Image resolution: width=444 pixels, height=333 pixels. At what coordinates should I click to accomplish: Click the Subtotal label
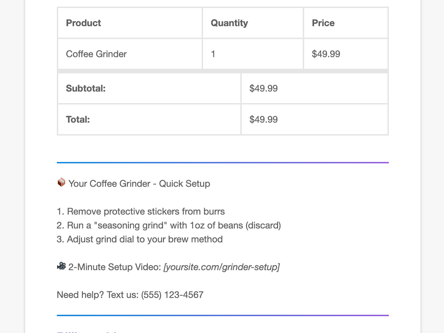point(85,88)
